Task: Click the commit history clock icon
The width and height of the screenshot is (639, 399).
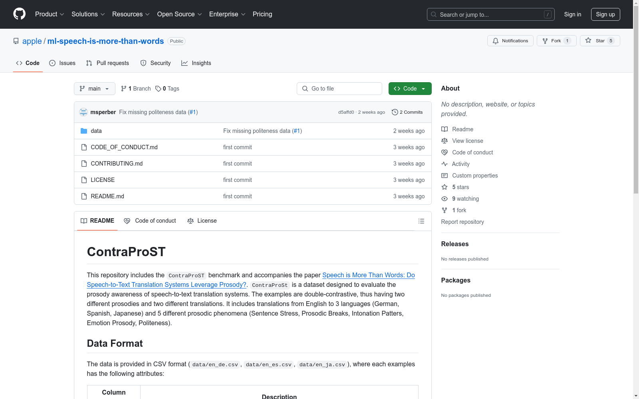Action: point(395,112)
